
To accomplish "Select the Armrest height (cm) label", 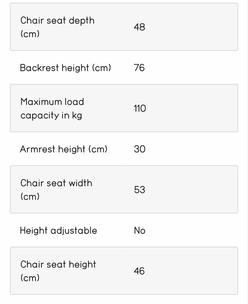I will click(x=64, y=149).
